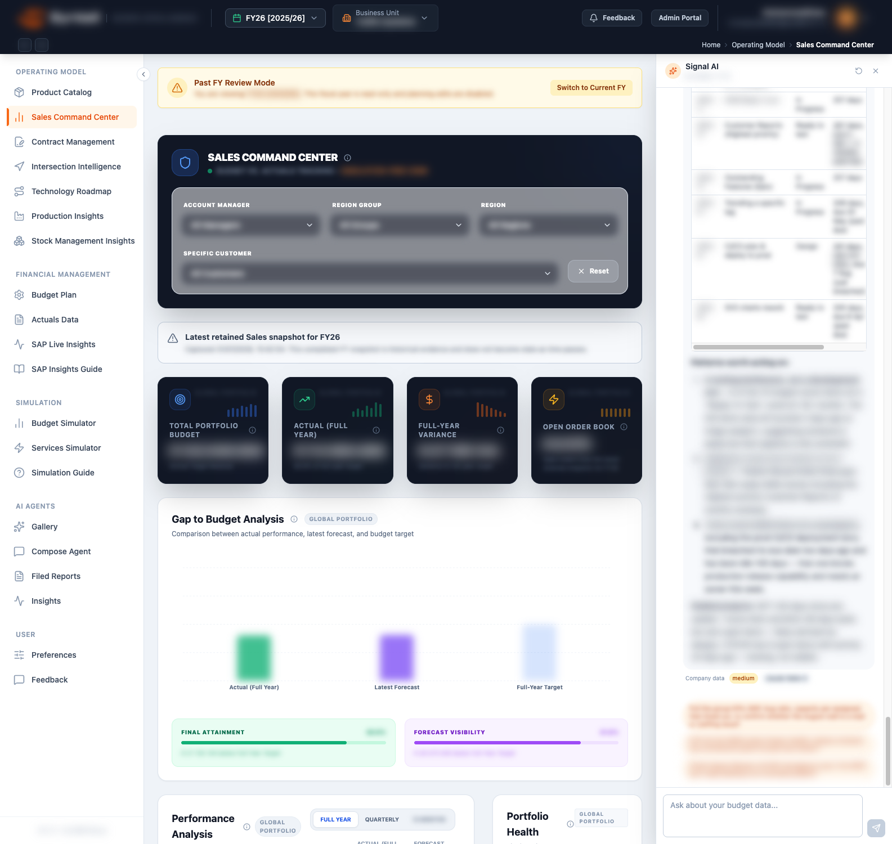Click the send message arrow icon
Image resolution: width=892 pixels, height=844 pixels.
[876, 828]
